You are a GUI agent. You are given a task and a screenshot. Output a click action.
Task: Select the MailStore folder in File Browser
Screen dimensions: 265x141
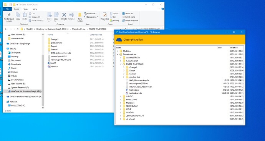tap(130, 103)
